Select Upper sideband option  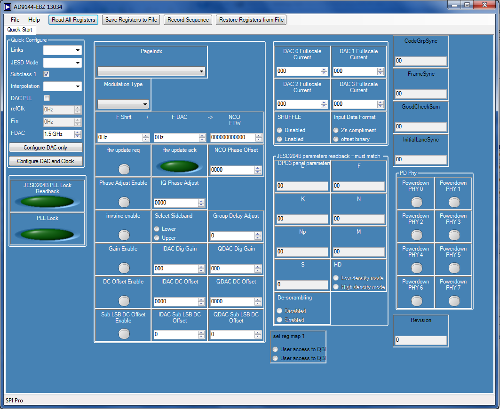[157, 238]
